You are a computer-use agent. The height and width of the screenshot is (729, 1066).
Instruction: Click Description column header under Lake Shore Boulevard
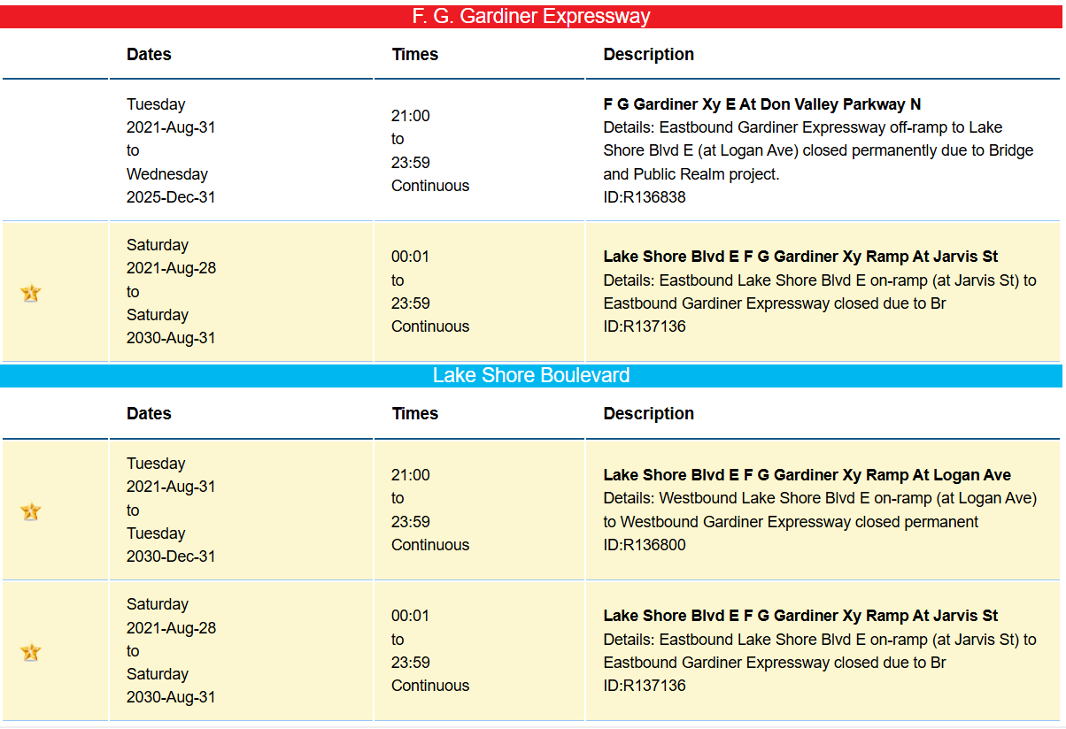648,413
